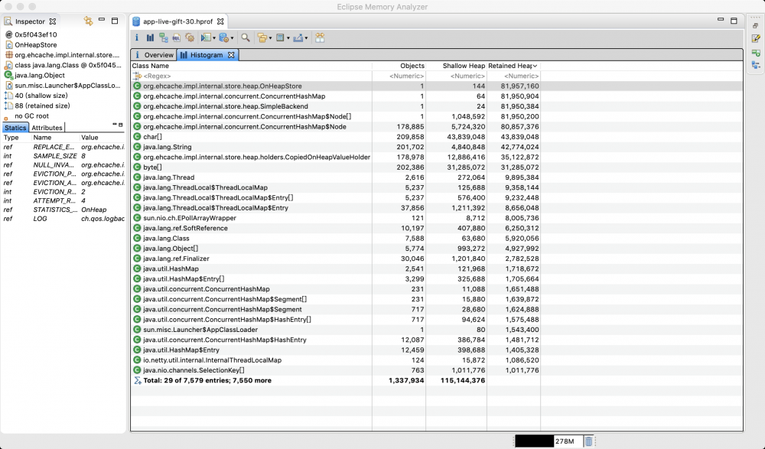Click the heap dump Overview info icon
The height and width of the screenshot is (449, 765).
click(137, 37)
